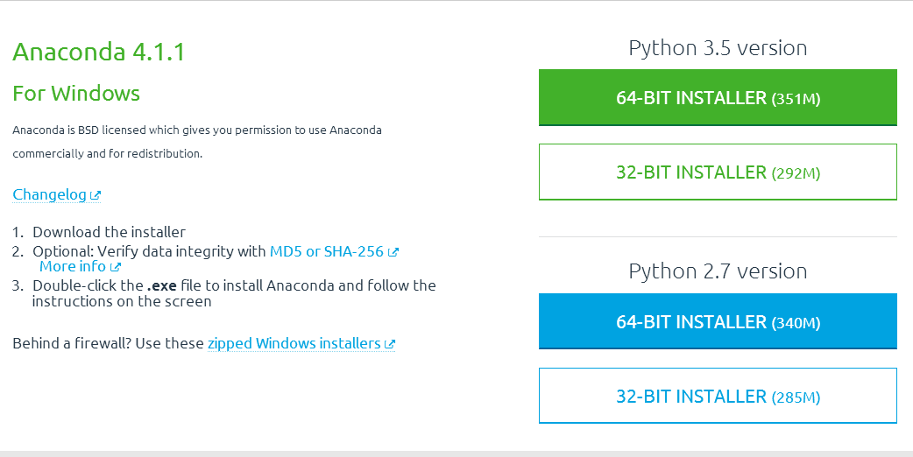Click the external-link icon after SHA-256

coord(393,252)
